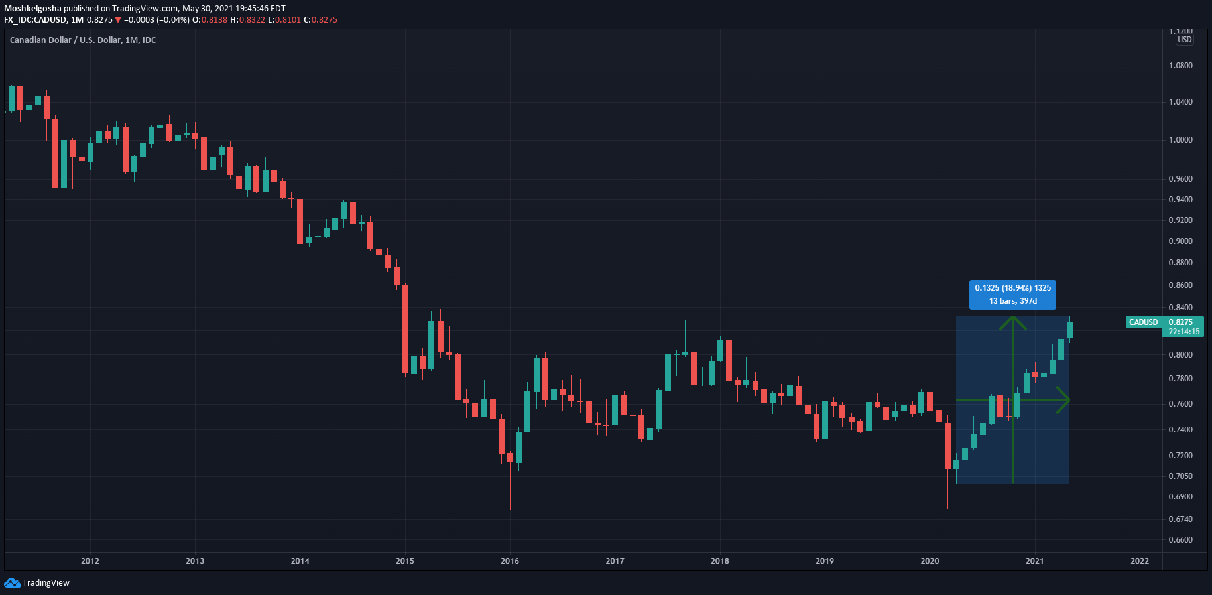Click the 2014 label on time axis
Screen dimensions: 1212x595
(x=300, y=561)
